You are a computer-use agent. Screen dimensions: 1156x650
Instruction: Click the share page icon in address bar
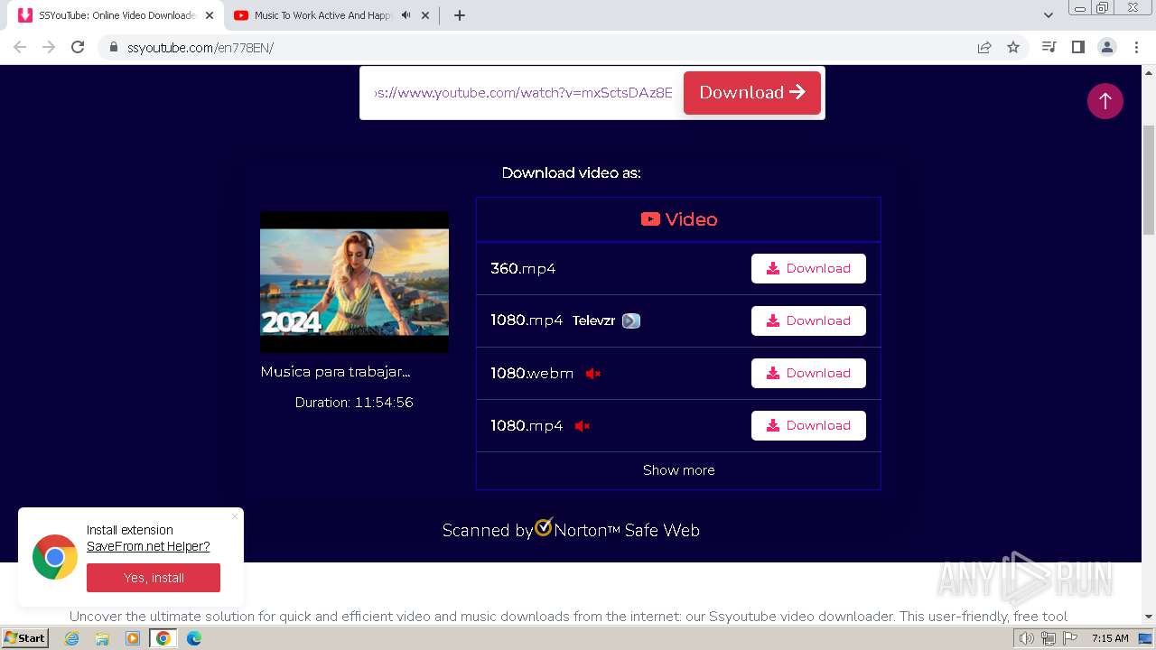(x=984, y=47)
